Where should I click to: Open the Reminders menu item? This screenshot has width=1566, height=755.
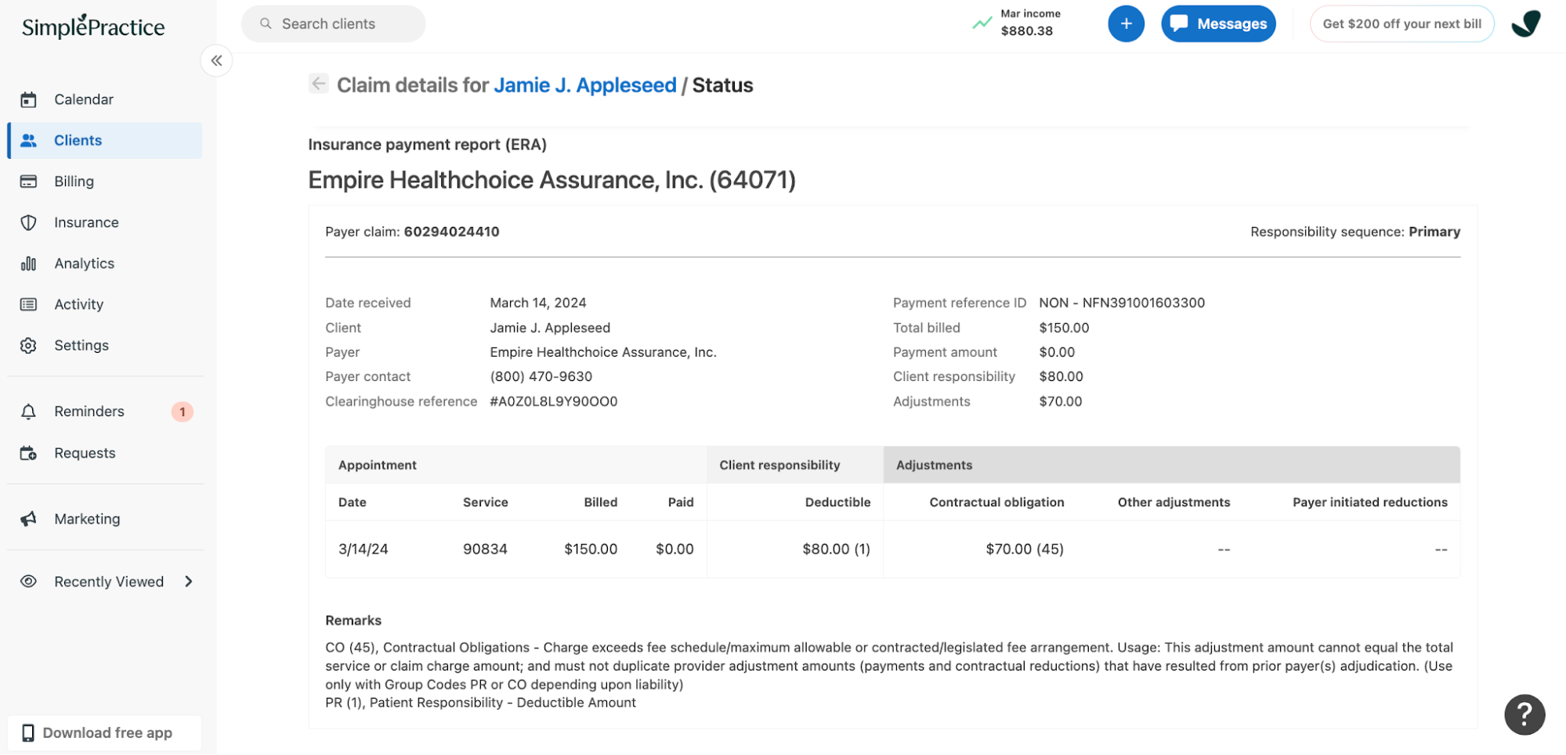click(x=105, y=412)
